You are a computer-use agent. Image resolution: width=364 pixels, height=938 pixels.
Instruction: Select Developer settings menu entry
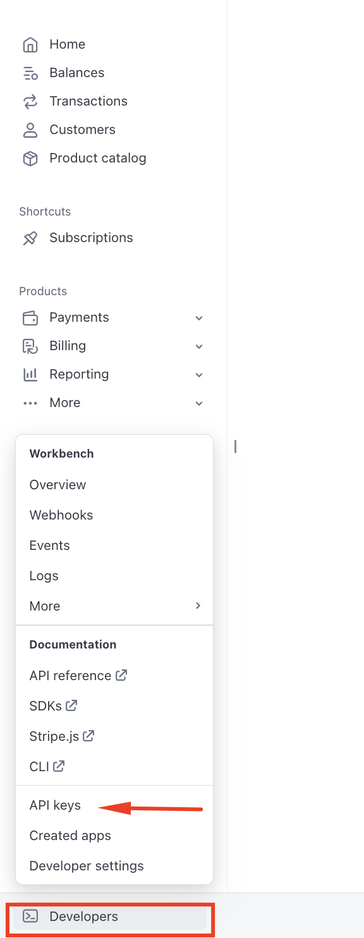click(x=87, y=866)
